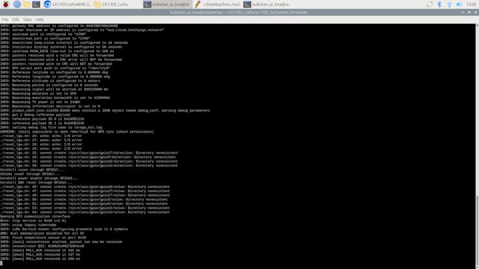Open the terminal File menu

[x=5, y=19]
